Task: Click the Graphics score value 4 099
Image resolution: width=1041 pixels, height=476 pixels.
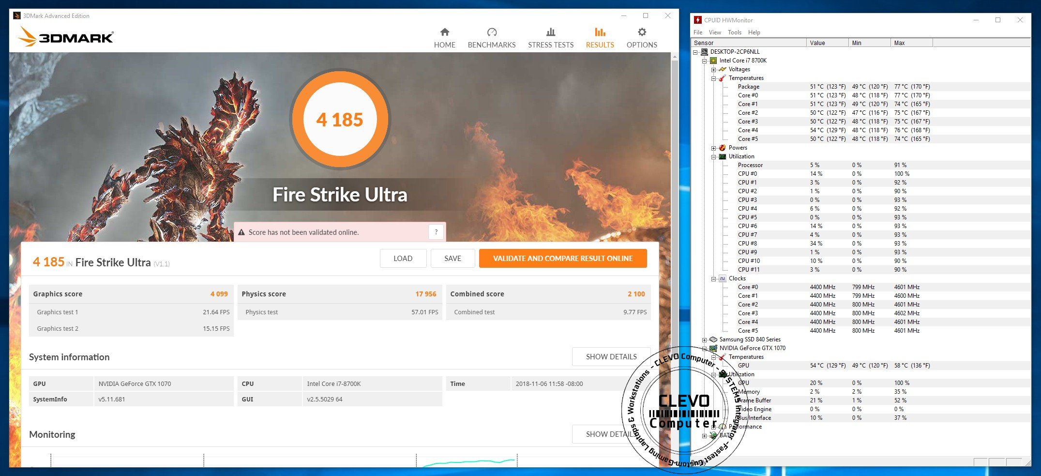Action: (219, 294)
